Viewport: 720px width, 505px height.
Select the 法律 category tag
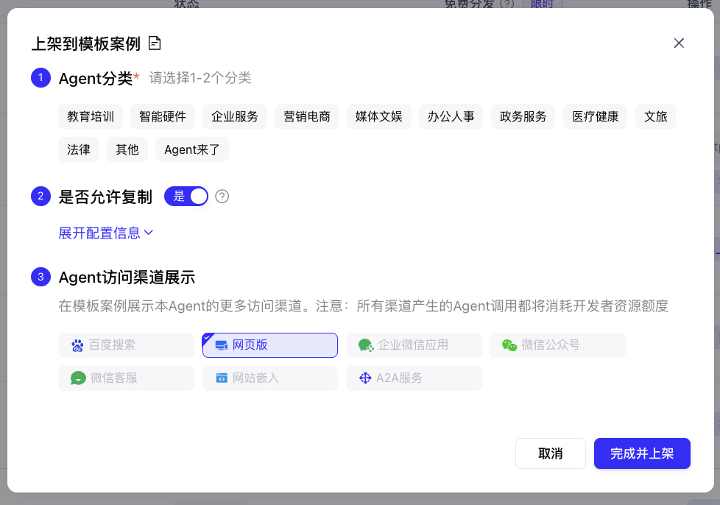click(79, 149)
